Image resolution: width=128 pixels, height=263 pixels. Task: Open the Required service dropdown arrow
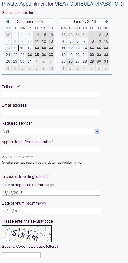97,131
